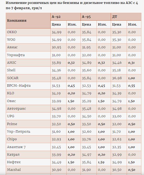Select the БРСМ-Нафта company name

point(19,86)
